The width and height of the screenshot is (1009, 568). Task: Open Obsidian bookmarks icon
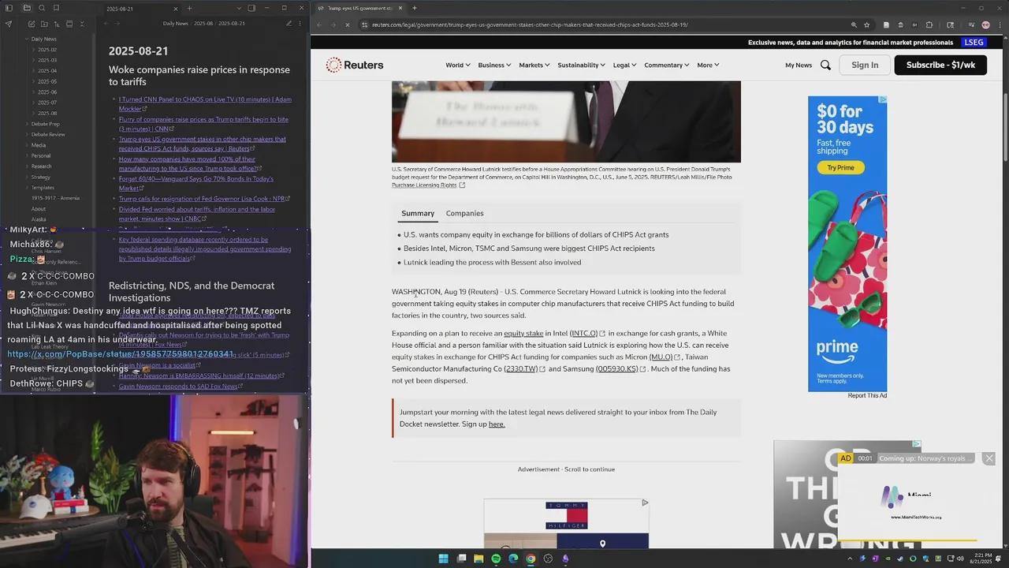pyautogui.click(x=57, y=8)
